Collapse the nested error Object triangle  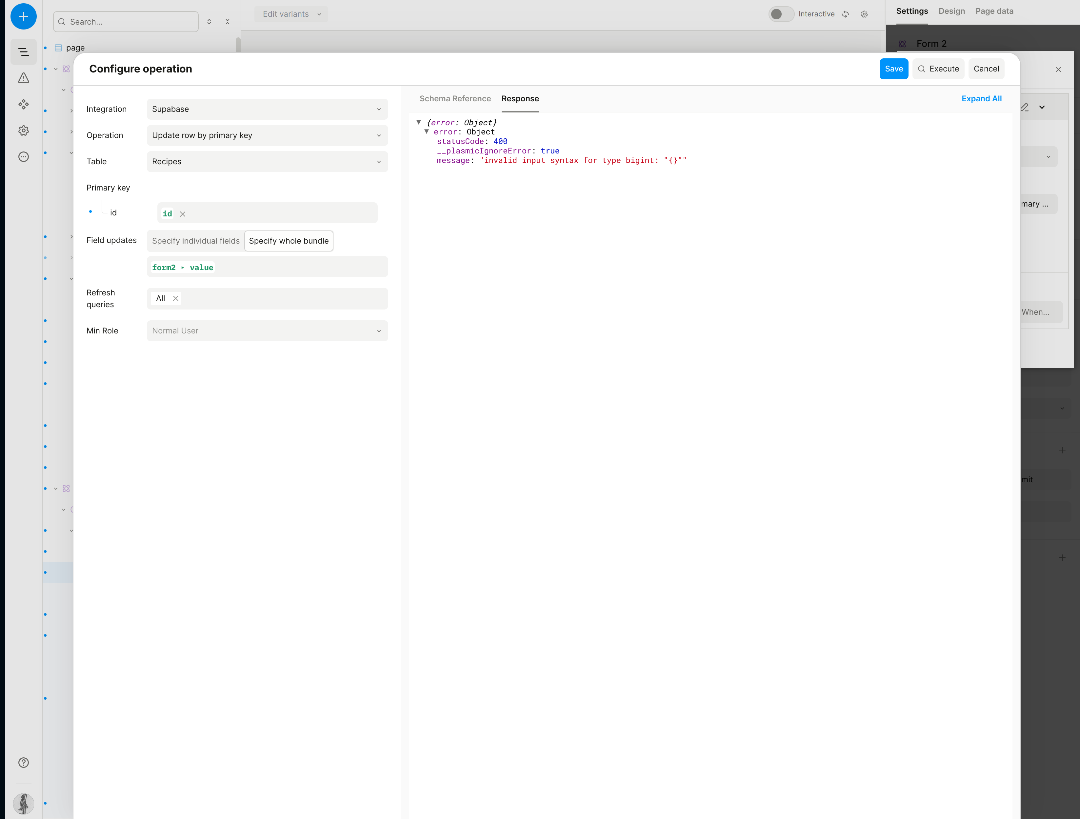coord(427,132)
